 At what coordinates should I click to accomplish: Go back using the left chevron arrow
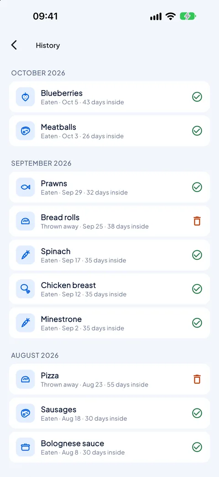click(x=14, y=45)
